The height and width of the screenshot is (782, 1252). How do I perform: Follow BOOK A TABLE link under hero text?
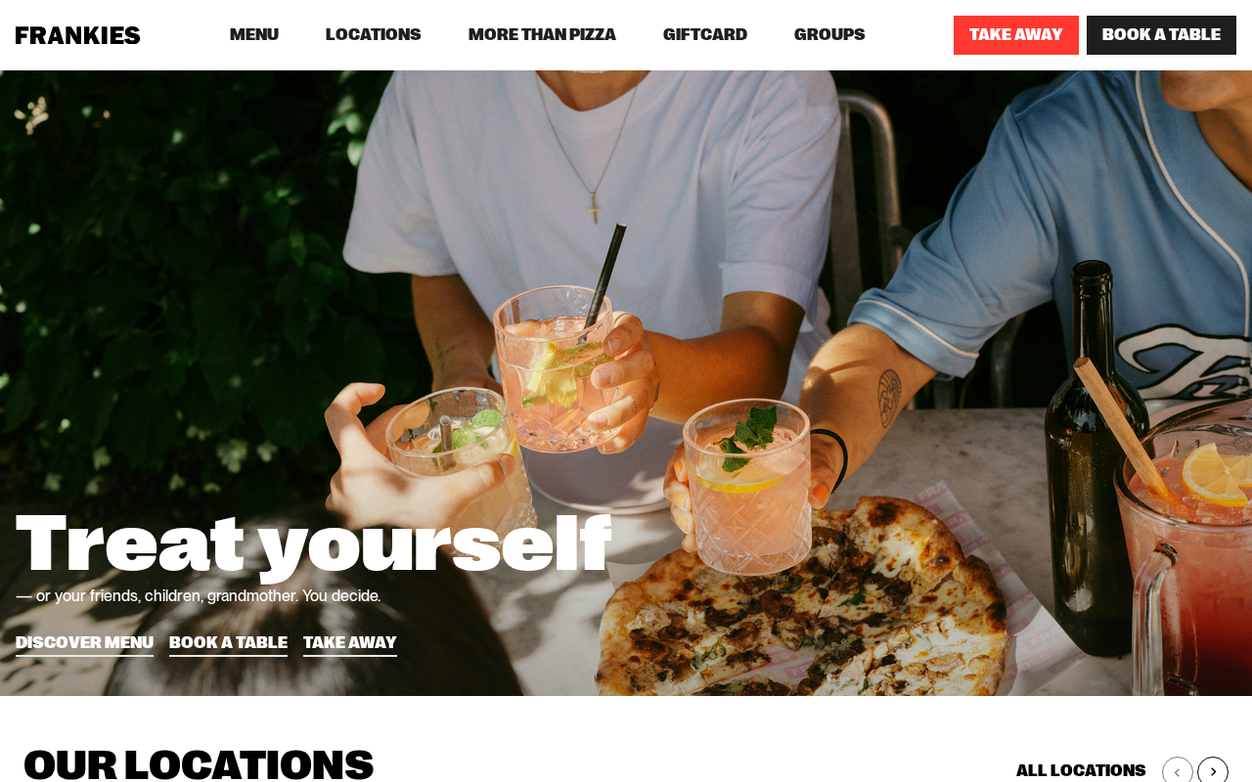(x=228, y=643)
